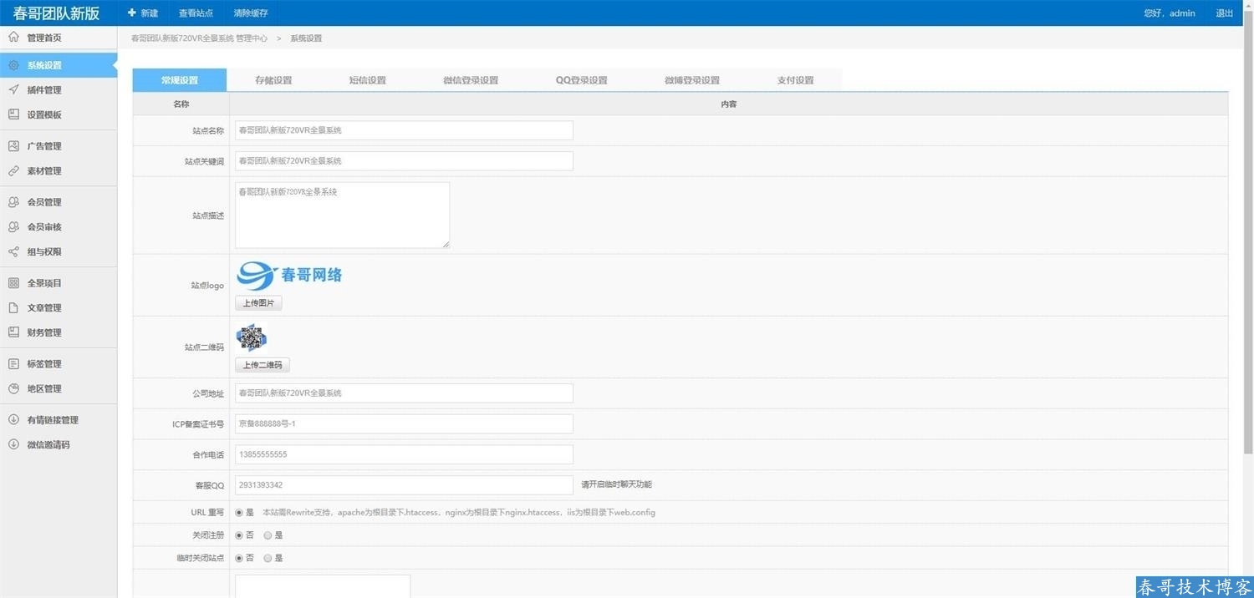This screenshot has width=1254, height=598.
Task: Click the home icon beside 管理首页
Action: click(x=13, y=38)
